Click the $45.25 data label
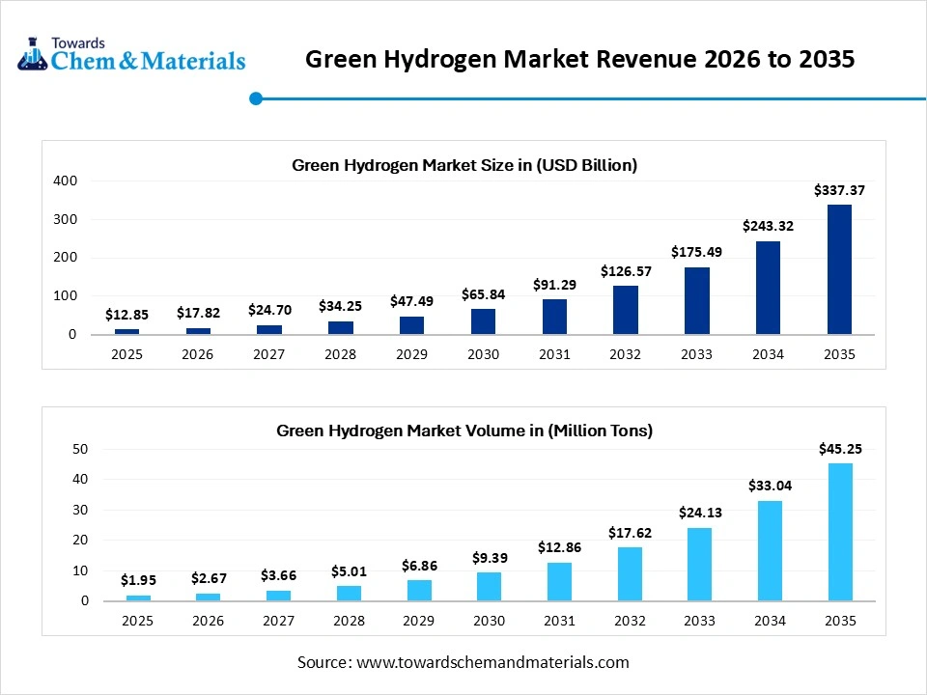927x695 pixels. point(839,448)
